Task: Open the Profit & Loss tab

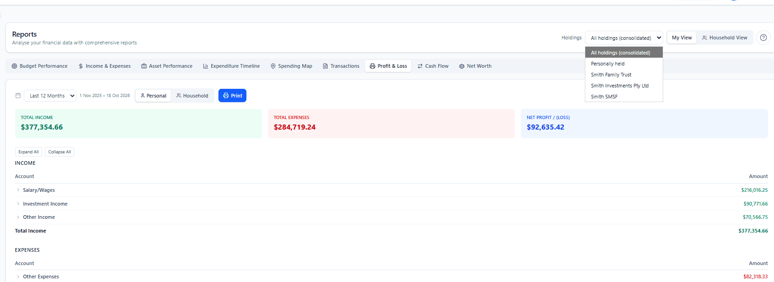Action: 388,66
